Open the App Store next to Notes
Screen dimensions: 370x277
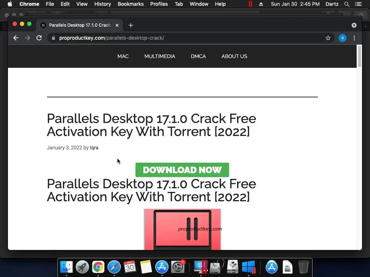(x=162, y=267)
